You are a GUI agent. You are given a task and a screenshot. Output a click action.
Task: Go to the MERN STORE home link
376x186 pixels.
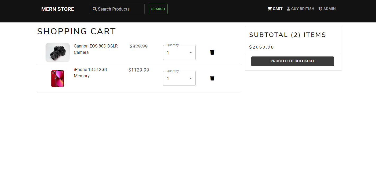click(x=58, y=9)
